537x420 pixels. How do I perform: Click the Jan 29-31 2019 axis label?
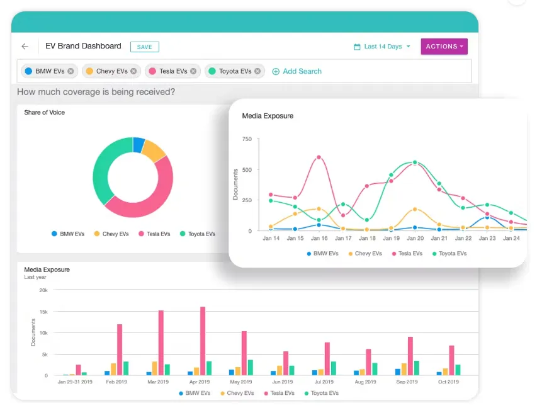click(x=75, y=382)
